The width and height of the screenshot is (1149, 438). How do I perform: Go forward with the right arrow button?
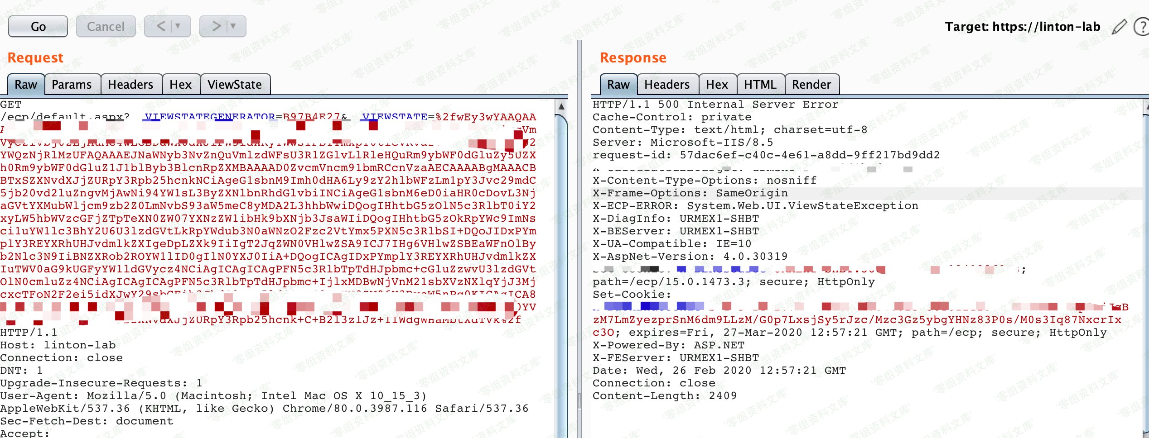pos(217,26)
